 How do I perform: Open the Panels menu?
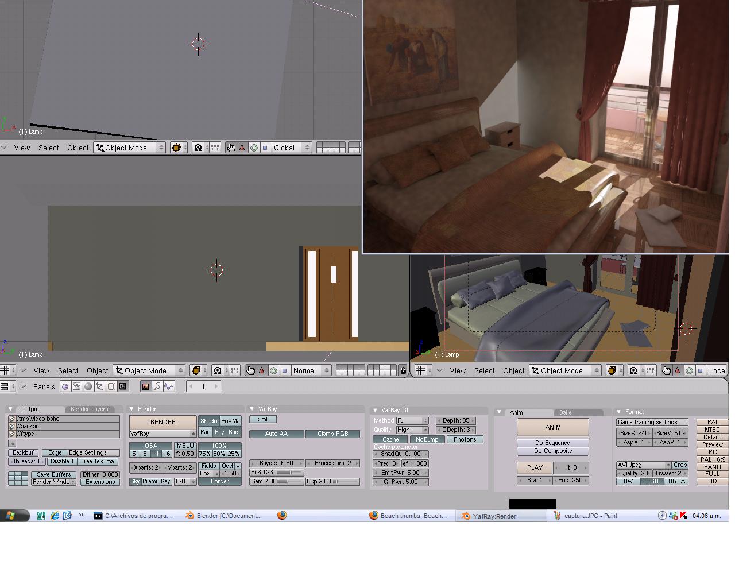pos(44,386)
